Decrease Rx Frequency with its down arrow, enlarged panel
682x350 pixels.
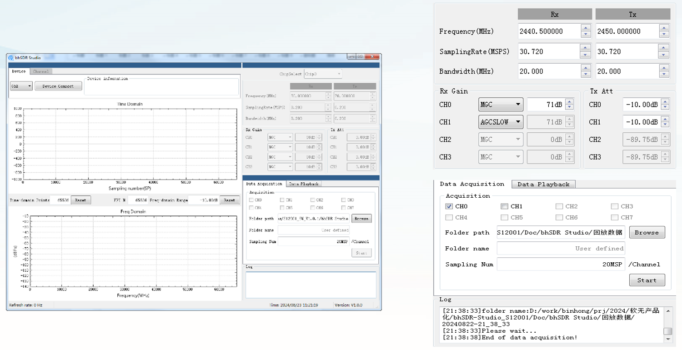coord(586,35)
